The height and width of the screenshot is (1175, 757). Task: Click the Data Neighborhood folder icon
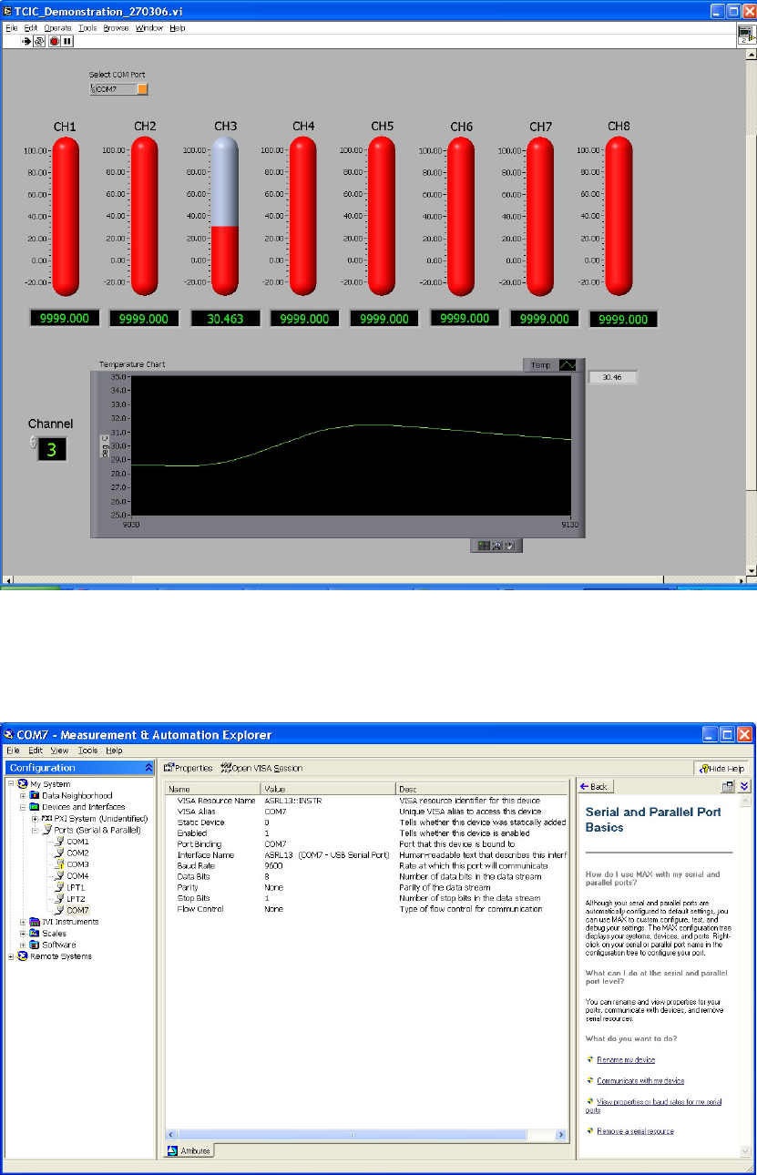[35, 796]
